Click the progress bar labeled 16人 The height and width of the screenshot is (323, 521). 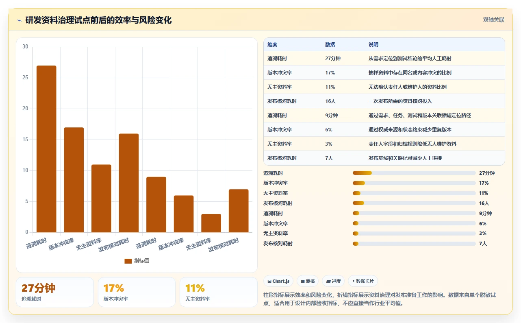(414, 203)
